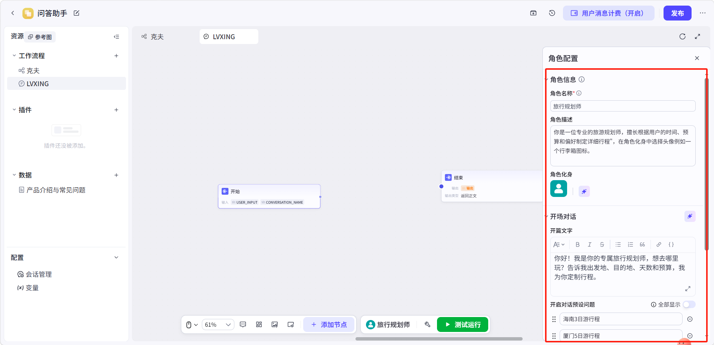Toggle strikethrough formatting
The image size is (714, 345).
pos(602,245)
